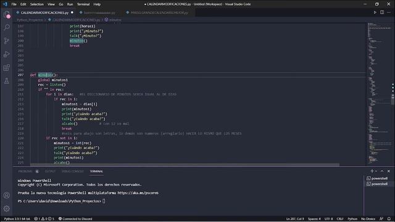
Task: Open the Go menu
Action: [61, 4]
